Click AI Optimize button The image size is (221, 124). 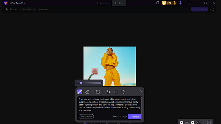pyautogui.click(x=86, y=116)
